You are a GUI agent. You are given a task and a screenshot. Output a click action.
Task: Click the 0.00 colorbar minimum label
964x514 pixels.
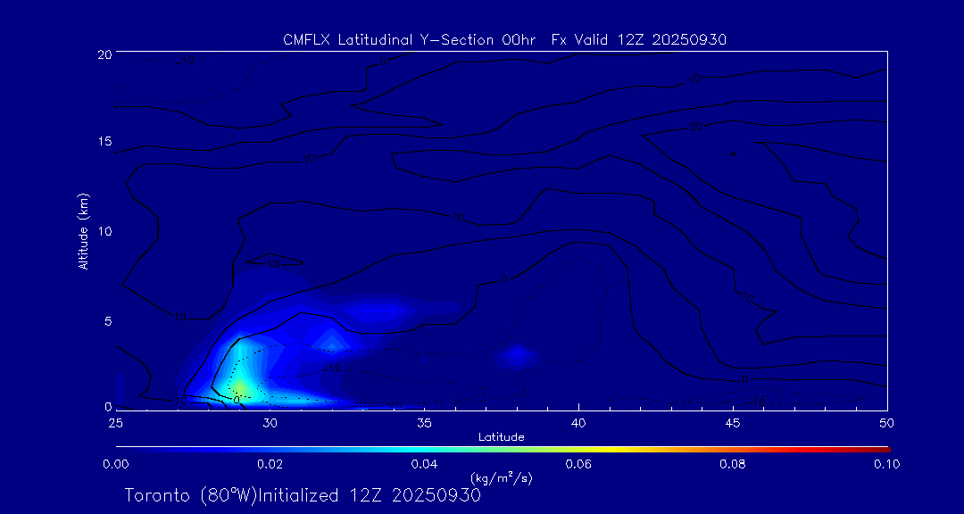(116, 464)
